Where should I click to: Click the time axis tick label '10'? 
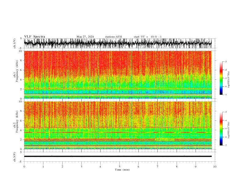[215, 167]
